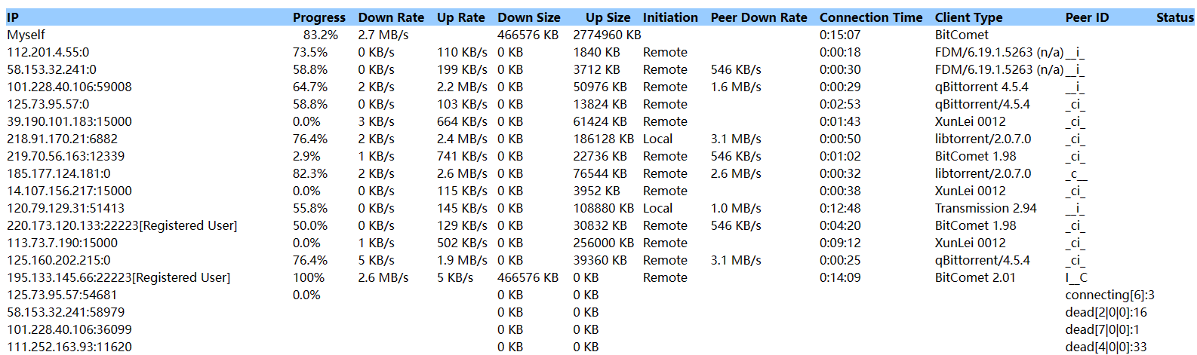Select peer 112.201.4.55:0 row
This screenshot has width=1197, height=355.
click(x=48, y=52)
